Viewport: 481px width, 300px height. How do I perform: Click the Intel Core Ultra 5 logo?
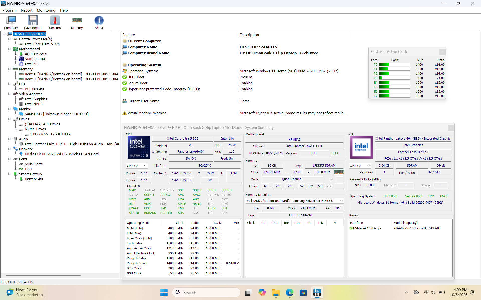(x=139, y=147)
